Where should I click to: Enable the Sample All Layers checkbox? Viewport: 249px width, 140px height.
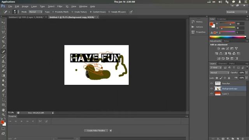tap(117, 12)
